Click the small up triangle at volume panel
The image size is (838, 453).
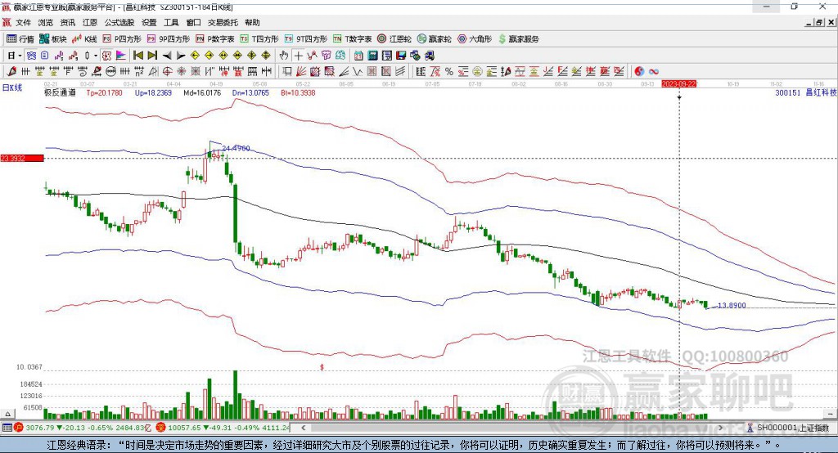pos(7,414)
